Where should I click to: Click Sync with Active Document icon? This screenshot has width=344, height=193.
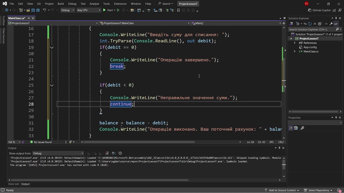(x=305, y=24)
